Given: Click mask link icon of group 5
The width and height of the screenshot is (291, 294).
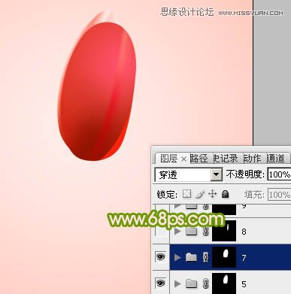Looking at the screenshot, I should point(205,283).
